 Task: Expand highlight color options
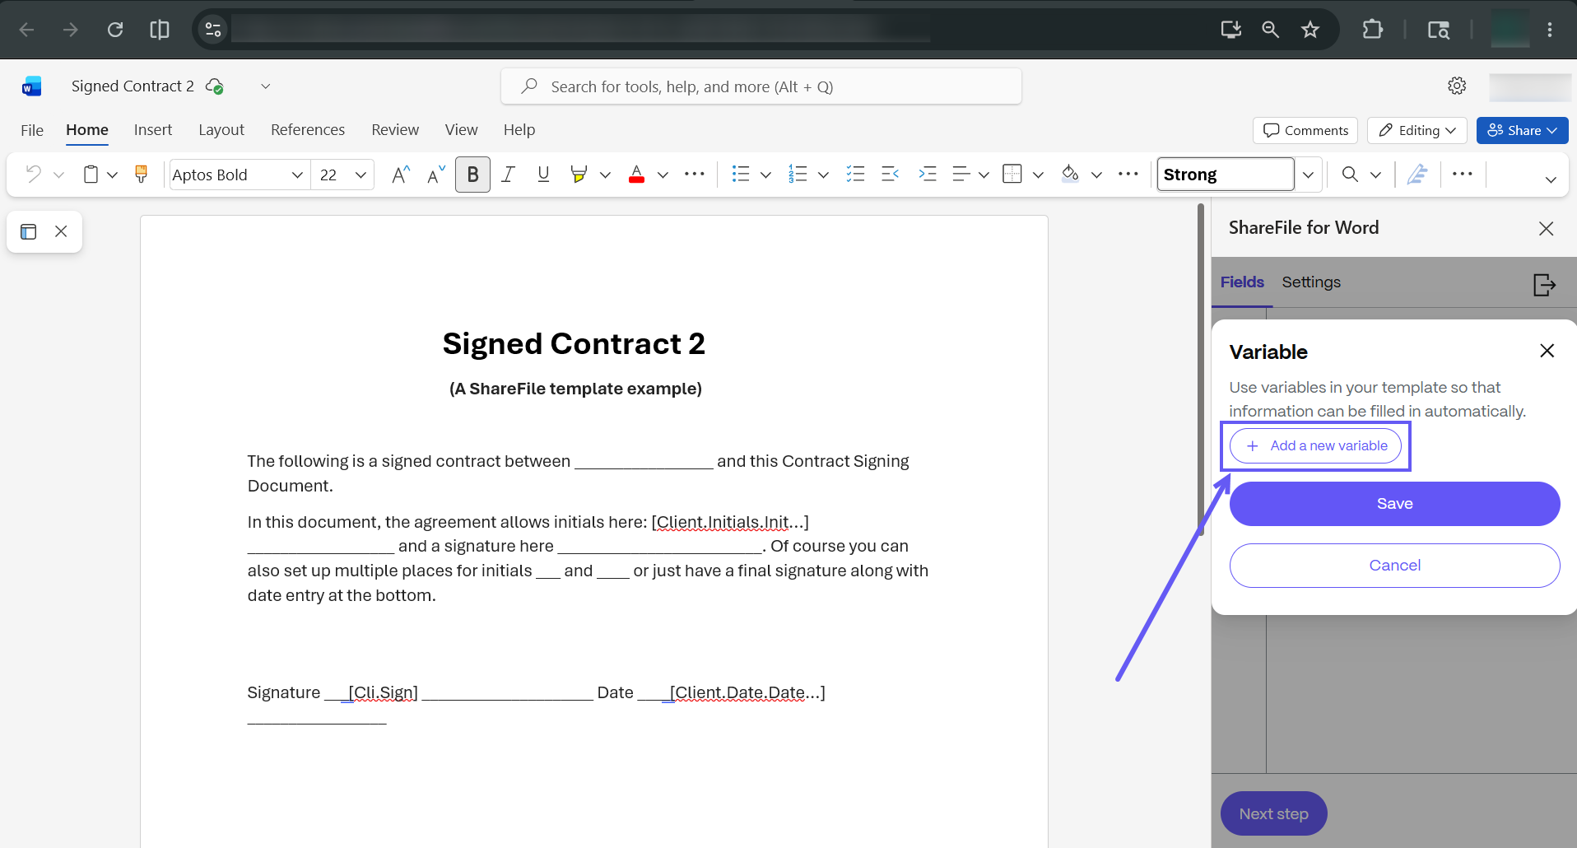(605, 175)
